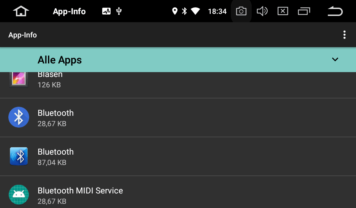Open the screenshot camera icon
This screenshot has width=356, height=208.
(241, 11)
